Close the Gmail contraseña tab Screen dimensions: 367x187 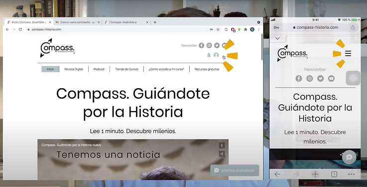pos(99,22)
